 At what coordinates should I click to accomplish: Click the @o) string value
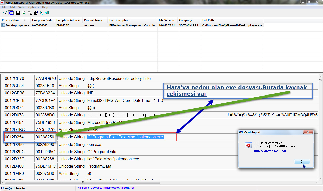click(91, 108)
